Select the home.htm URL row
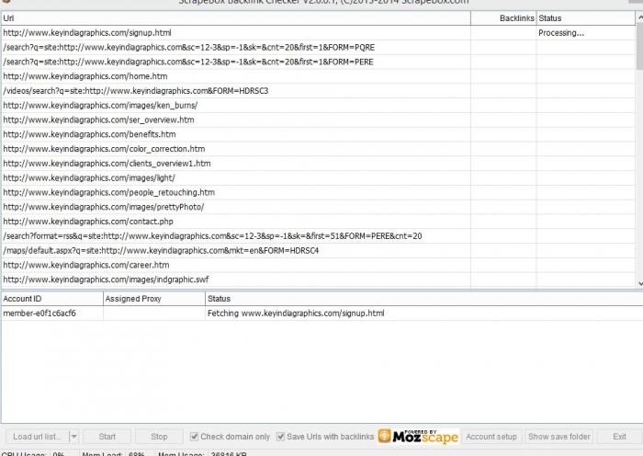Screen dimensions: 643x456 pyautogui.click(x=318, y=76)
